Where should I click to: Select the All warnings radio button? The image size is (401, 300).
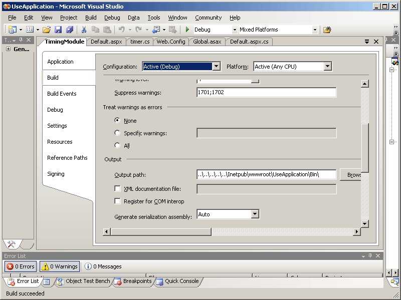click(x=117, y=146)
